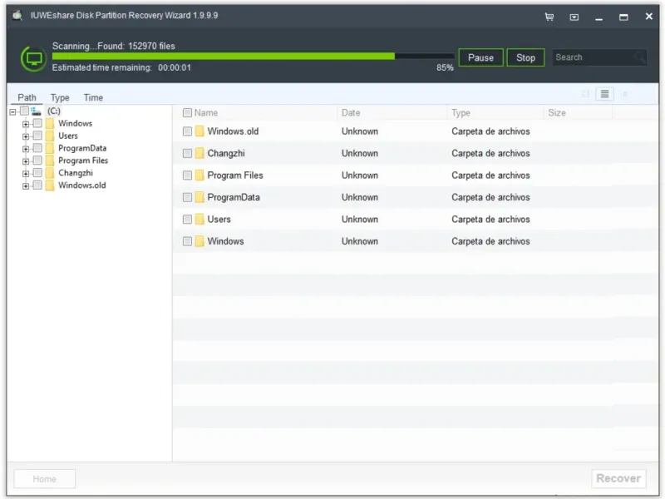The image size is (665, 499).
Task: Click folder icon beside Changzhi in tree
Action: click(x=50, y=173)
